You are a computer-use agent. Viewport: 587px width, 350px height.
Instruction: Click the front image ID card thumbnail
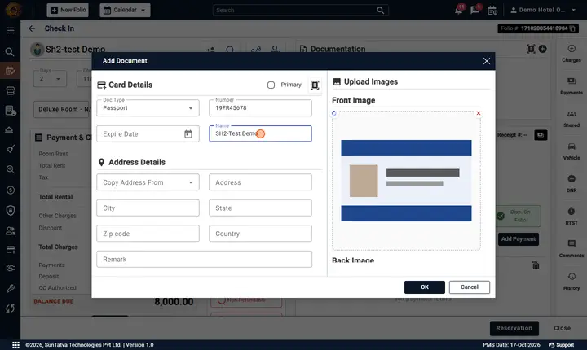(x=406, y=181)
